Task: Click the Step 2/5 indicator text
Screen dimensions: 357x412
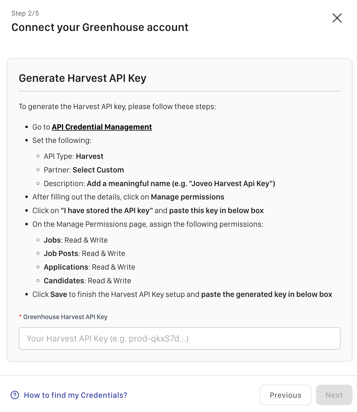Action: 25,13
